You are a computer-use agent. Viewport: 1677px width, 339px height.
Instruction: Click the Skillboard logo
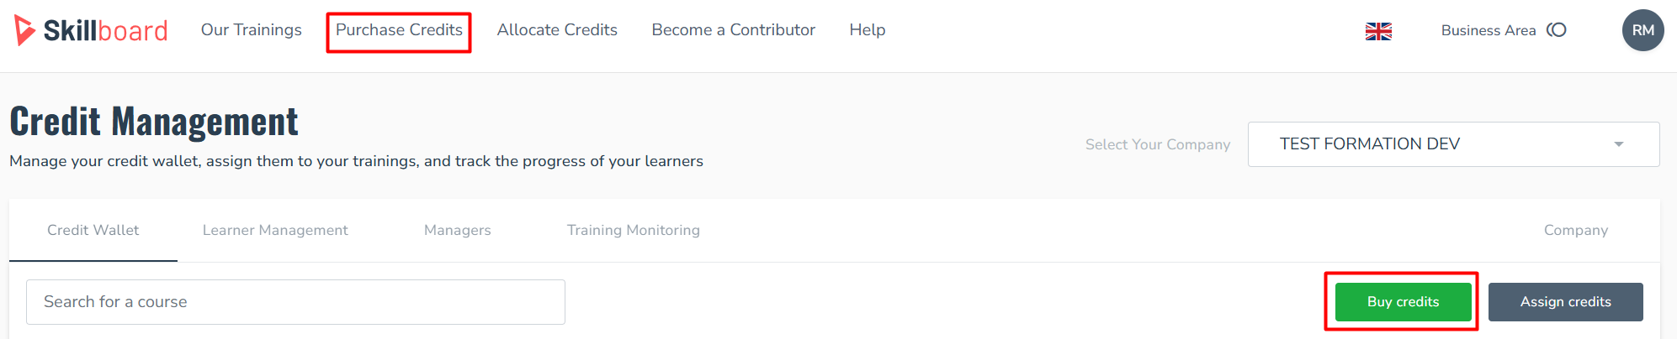coord(91,30)
